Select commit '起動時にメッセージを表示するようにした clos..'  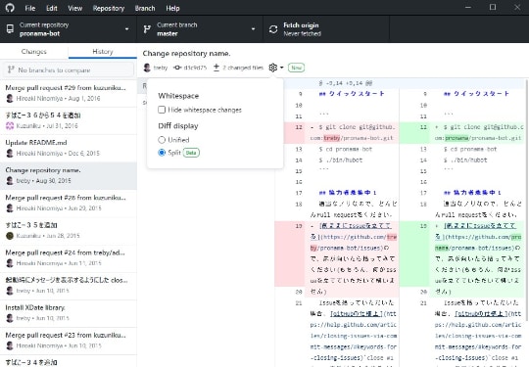pyautogui.click(x=69, y=286)
